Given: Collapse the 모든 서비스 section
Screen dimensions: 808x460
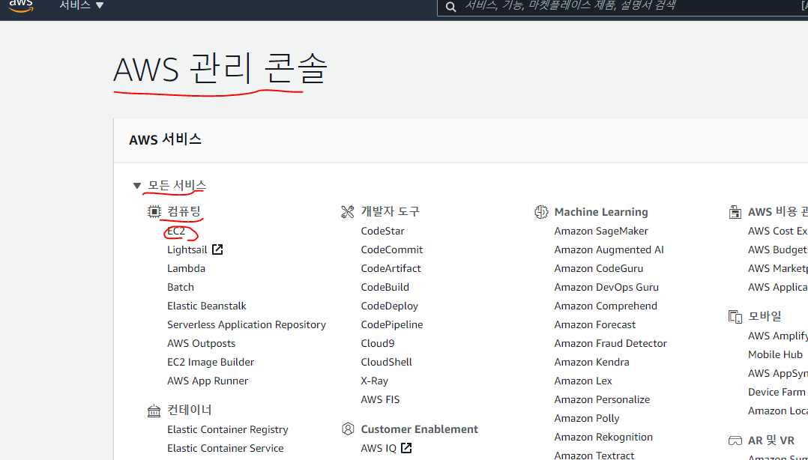Looking at the screenshot, I should coord(137,186).
